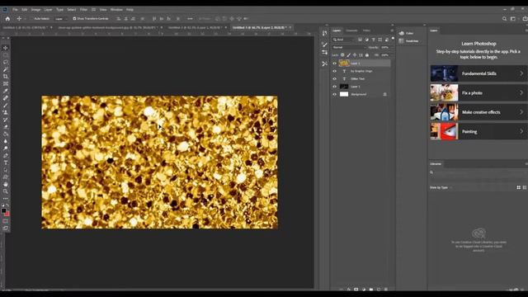The height and width of the screenshot is (297, 528).
Task: Hide the Glitter Text layer eye
Action: [x=334, y=79]
